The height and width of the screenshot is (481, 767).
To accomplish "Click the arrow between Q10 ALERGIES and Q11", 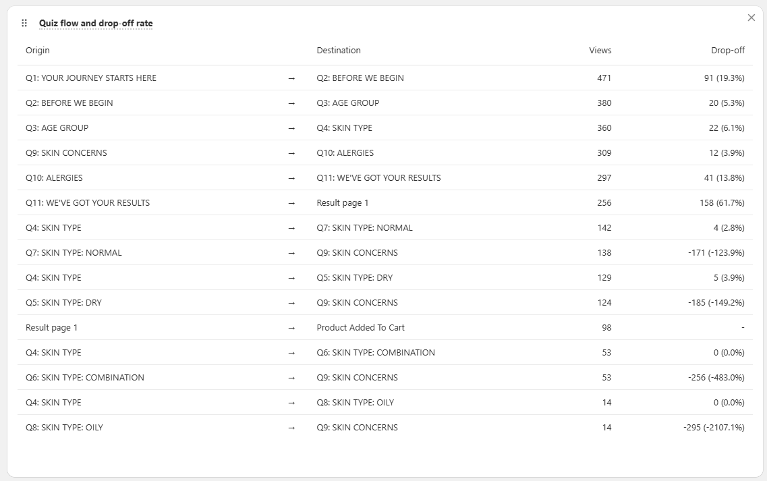I will coord(291,178).
